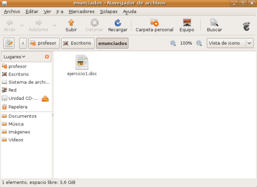Open Carpeta personal home folder
The image size is (257, 187).
click(154, 25)
